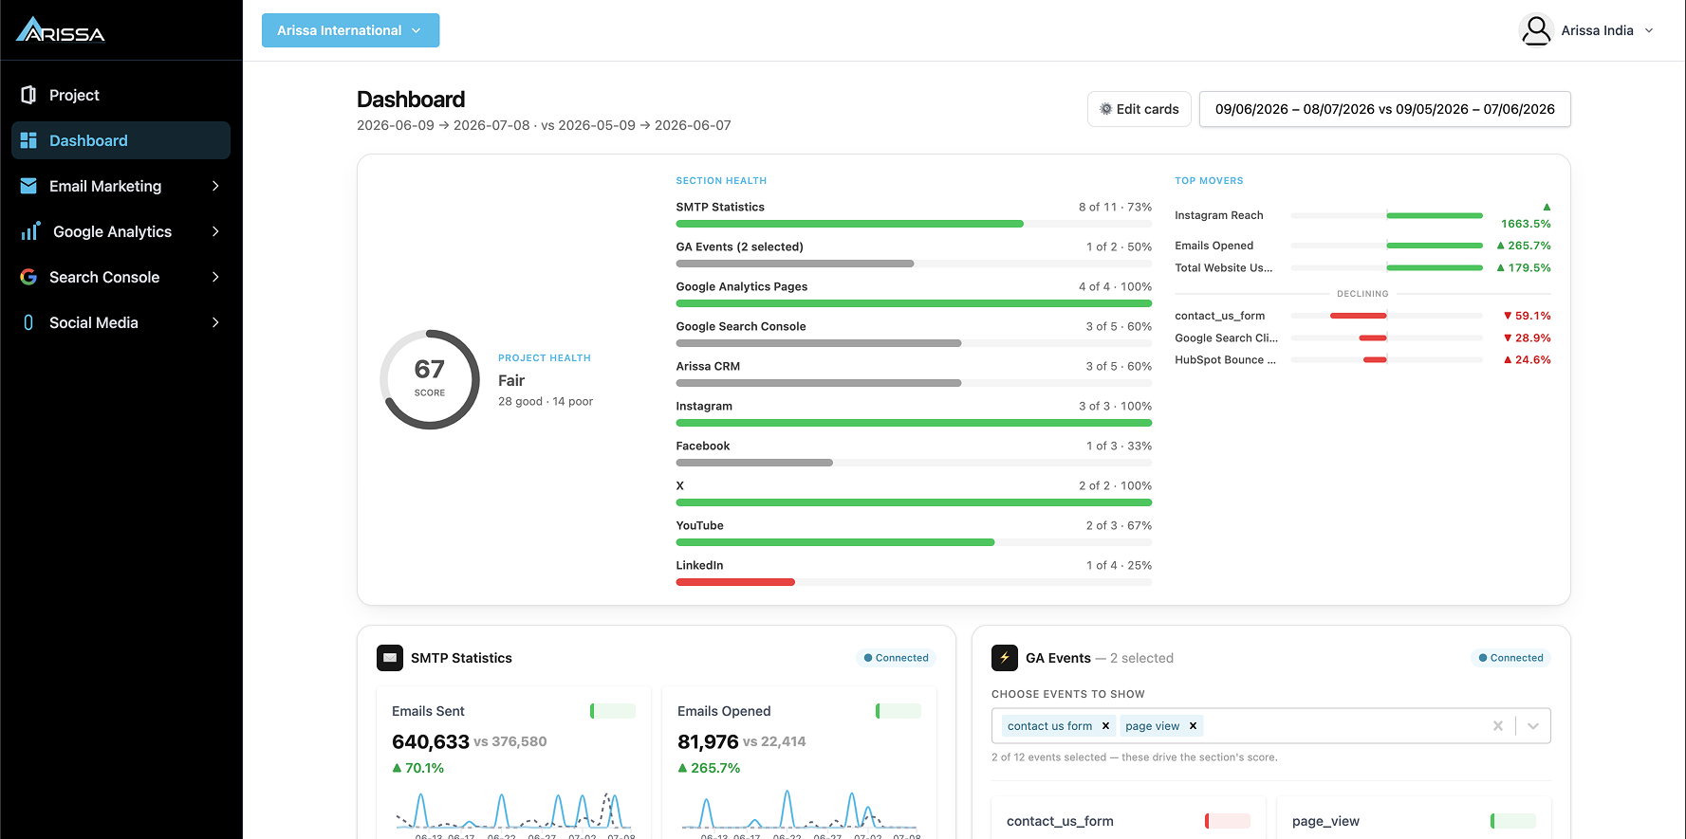Click the Email Marketing envelope icon
Screen dimensions: 1686x839
28,186
